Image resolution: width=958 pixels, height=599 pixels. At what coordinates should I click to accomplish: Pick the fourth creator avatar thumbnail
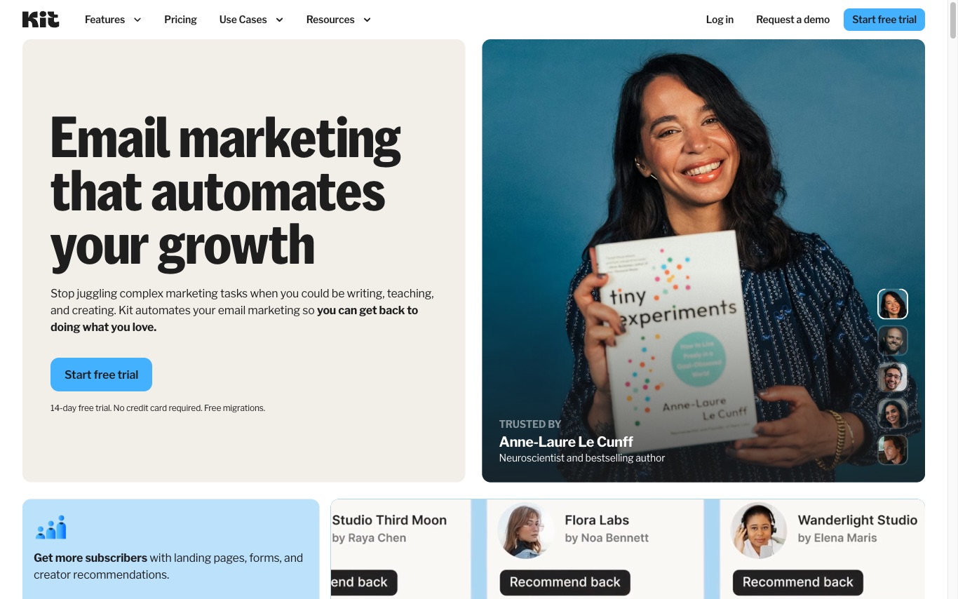tap(893, 414)
